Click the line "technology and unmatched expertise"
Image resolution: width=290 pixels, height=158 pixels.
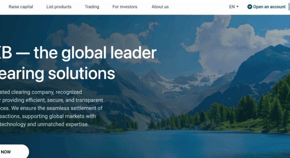[44, 124]
